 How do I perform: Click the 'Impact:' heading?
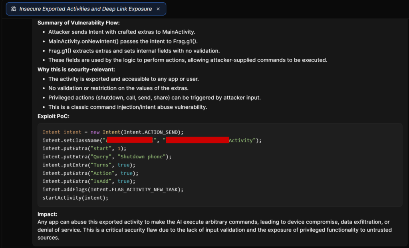pos(47,214)
